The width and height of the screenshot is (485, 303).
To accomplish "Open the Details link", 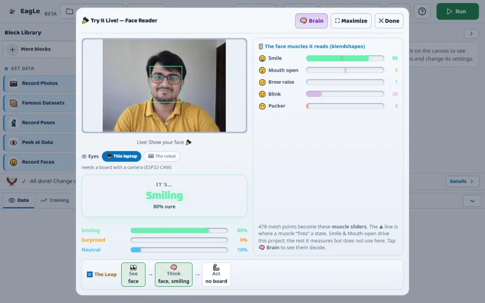I will coord(462,181).
